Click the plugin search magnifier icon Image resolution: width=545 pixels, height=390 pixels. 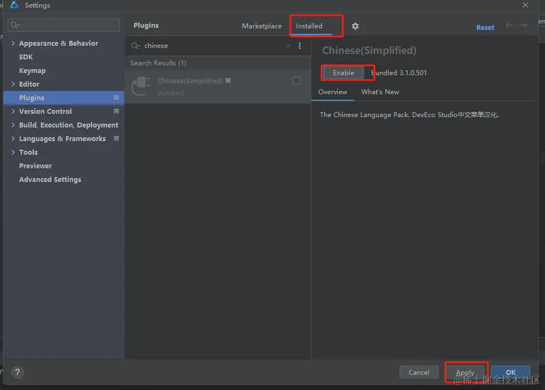135,46
